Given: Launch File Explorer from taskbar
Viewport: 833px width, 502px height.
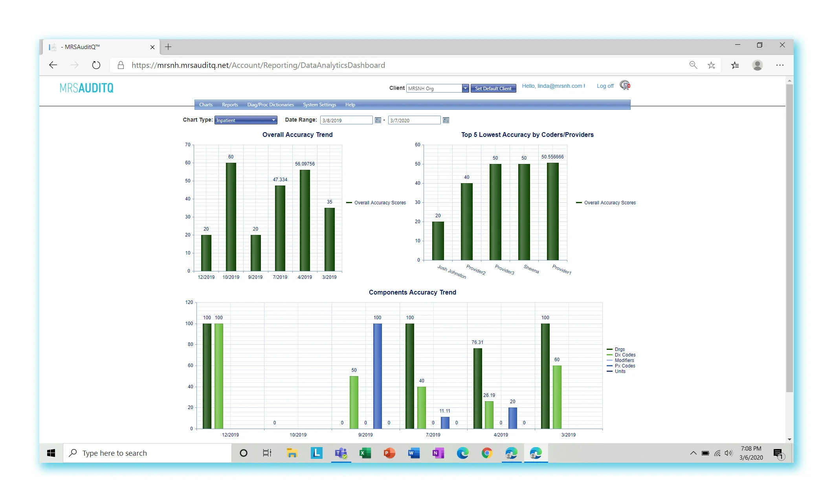Looking at the screenshot, I should [292, 453].
